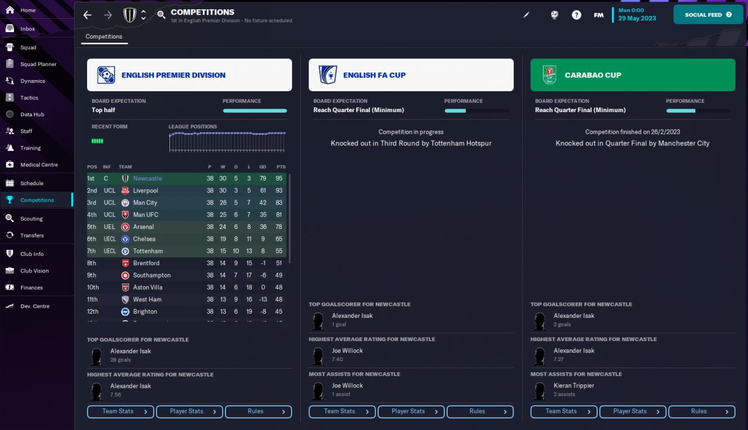Image resolution: width=748 pixels, height=430 pixels.
Task: Click the FA Cup Performance bar
Action: pyautogui.click(x=476, y=110)
